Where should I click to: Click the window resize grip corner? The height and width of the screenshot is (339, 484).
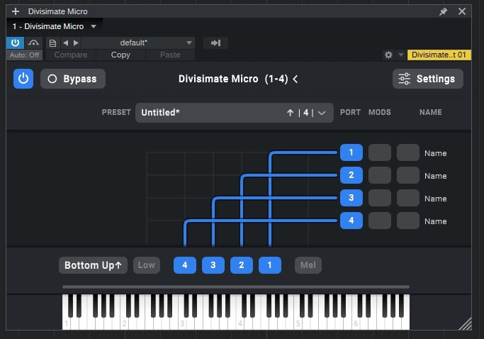[465, 324]
